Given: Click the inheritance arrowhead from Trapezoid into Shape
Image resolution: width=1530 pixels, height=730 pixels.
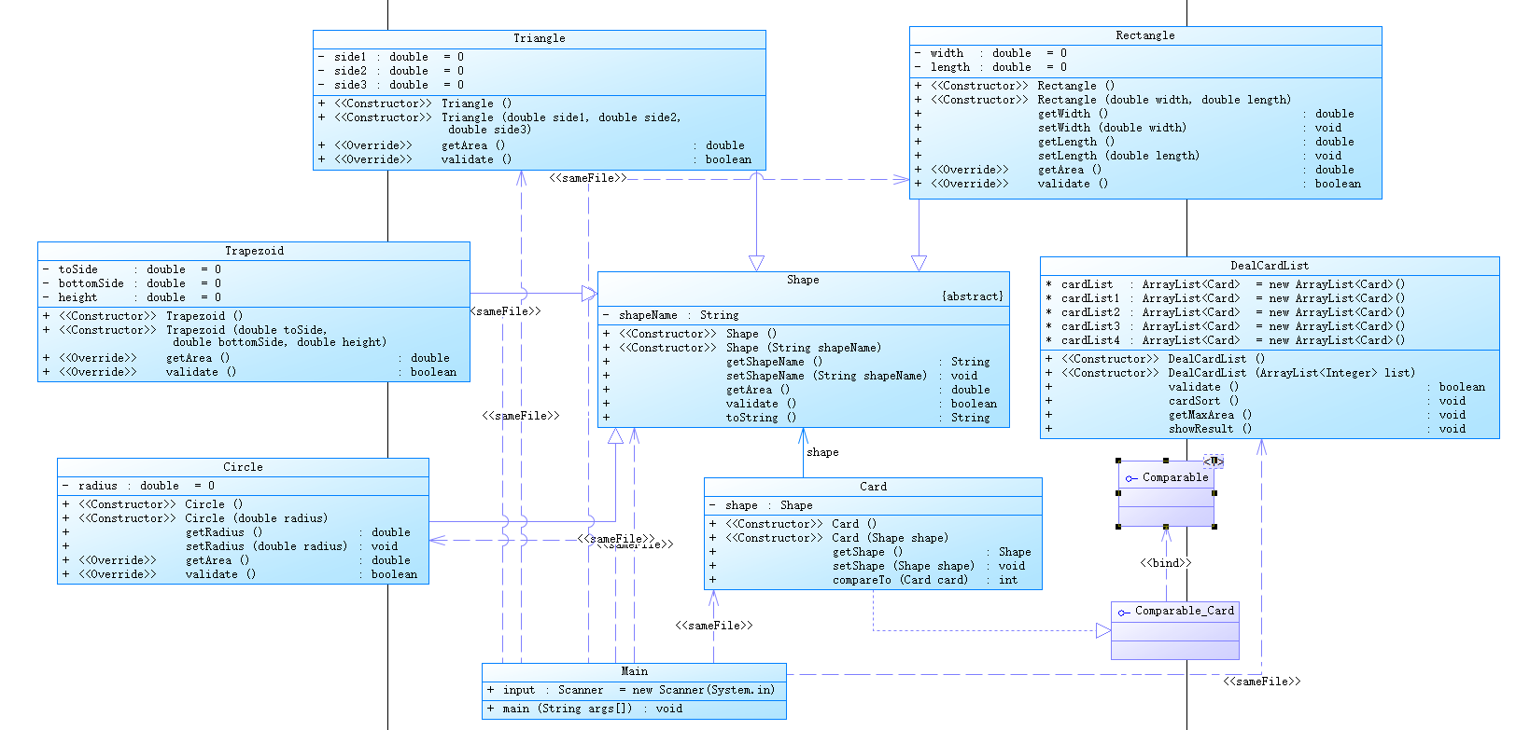Looking at the screenshot, I should coord(589,294).
